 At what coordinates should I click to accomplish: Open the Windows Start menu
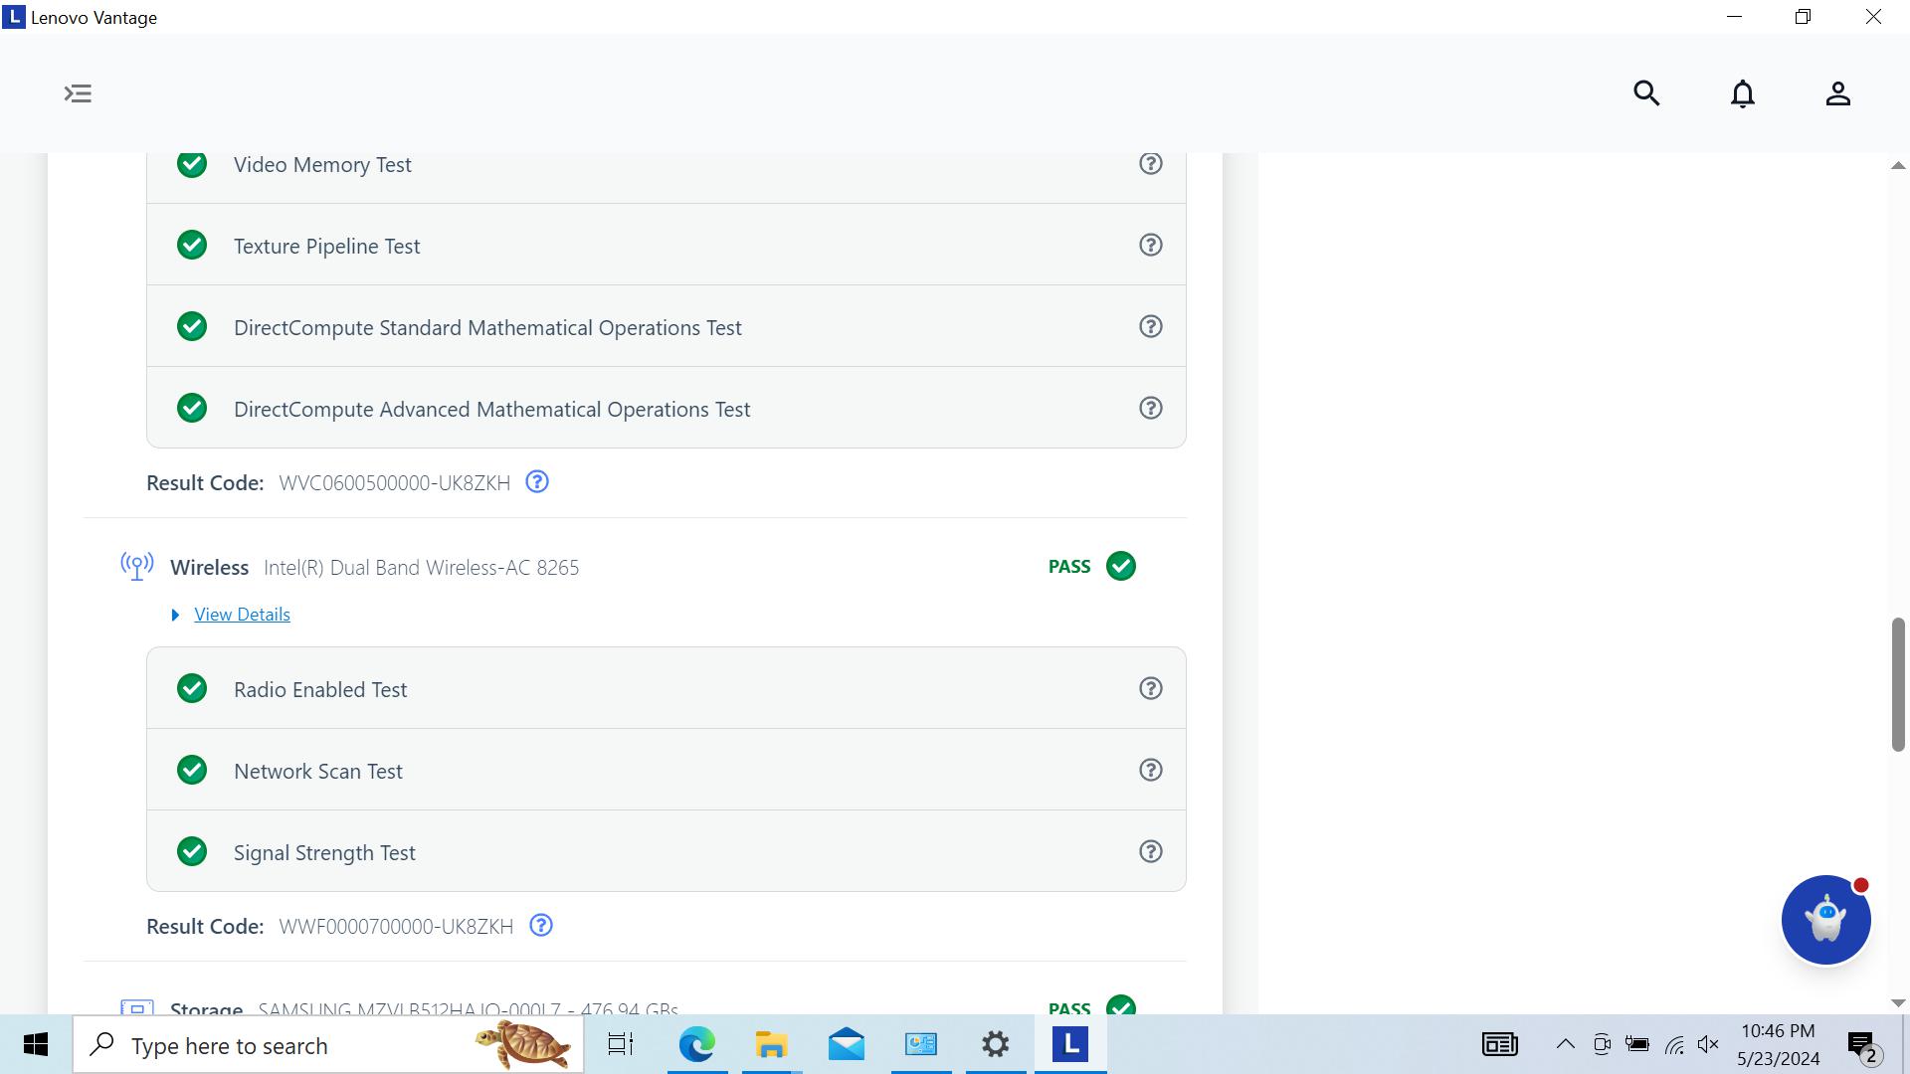(x=36, y=1045)
